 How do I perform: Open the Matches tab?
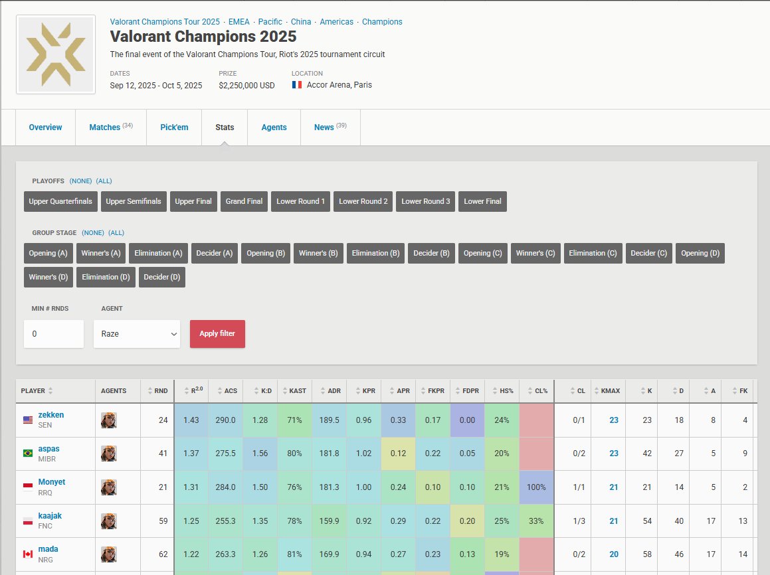[x=111, y=127]
